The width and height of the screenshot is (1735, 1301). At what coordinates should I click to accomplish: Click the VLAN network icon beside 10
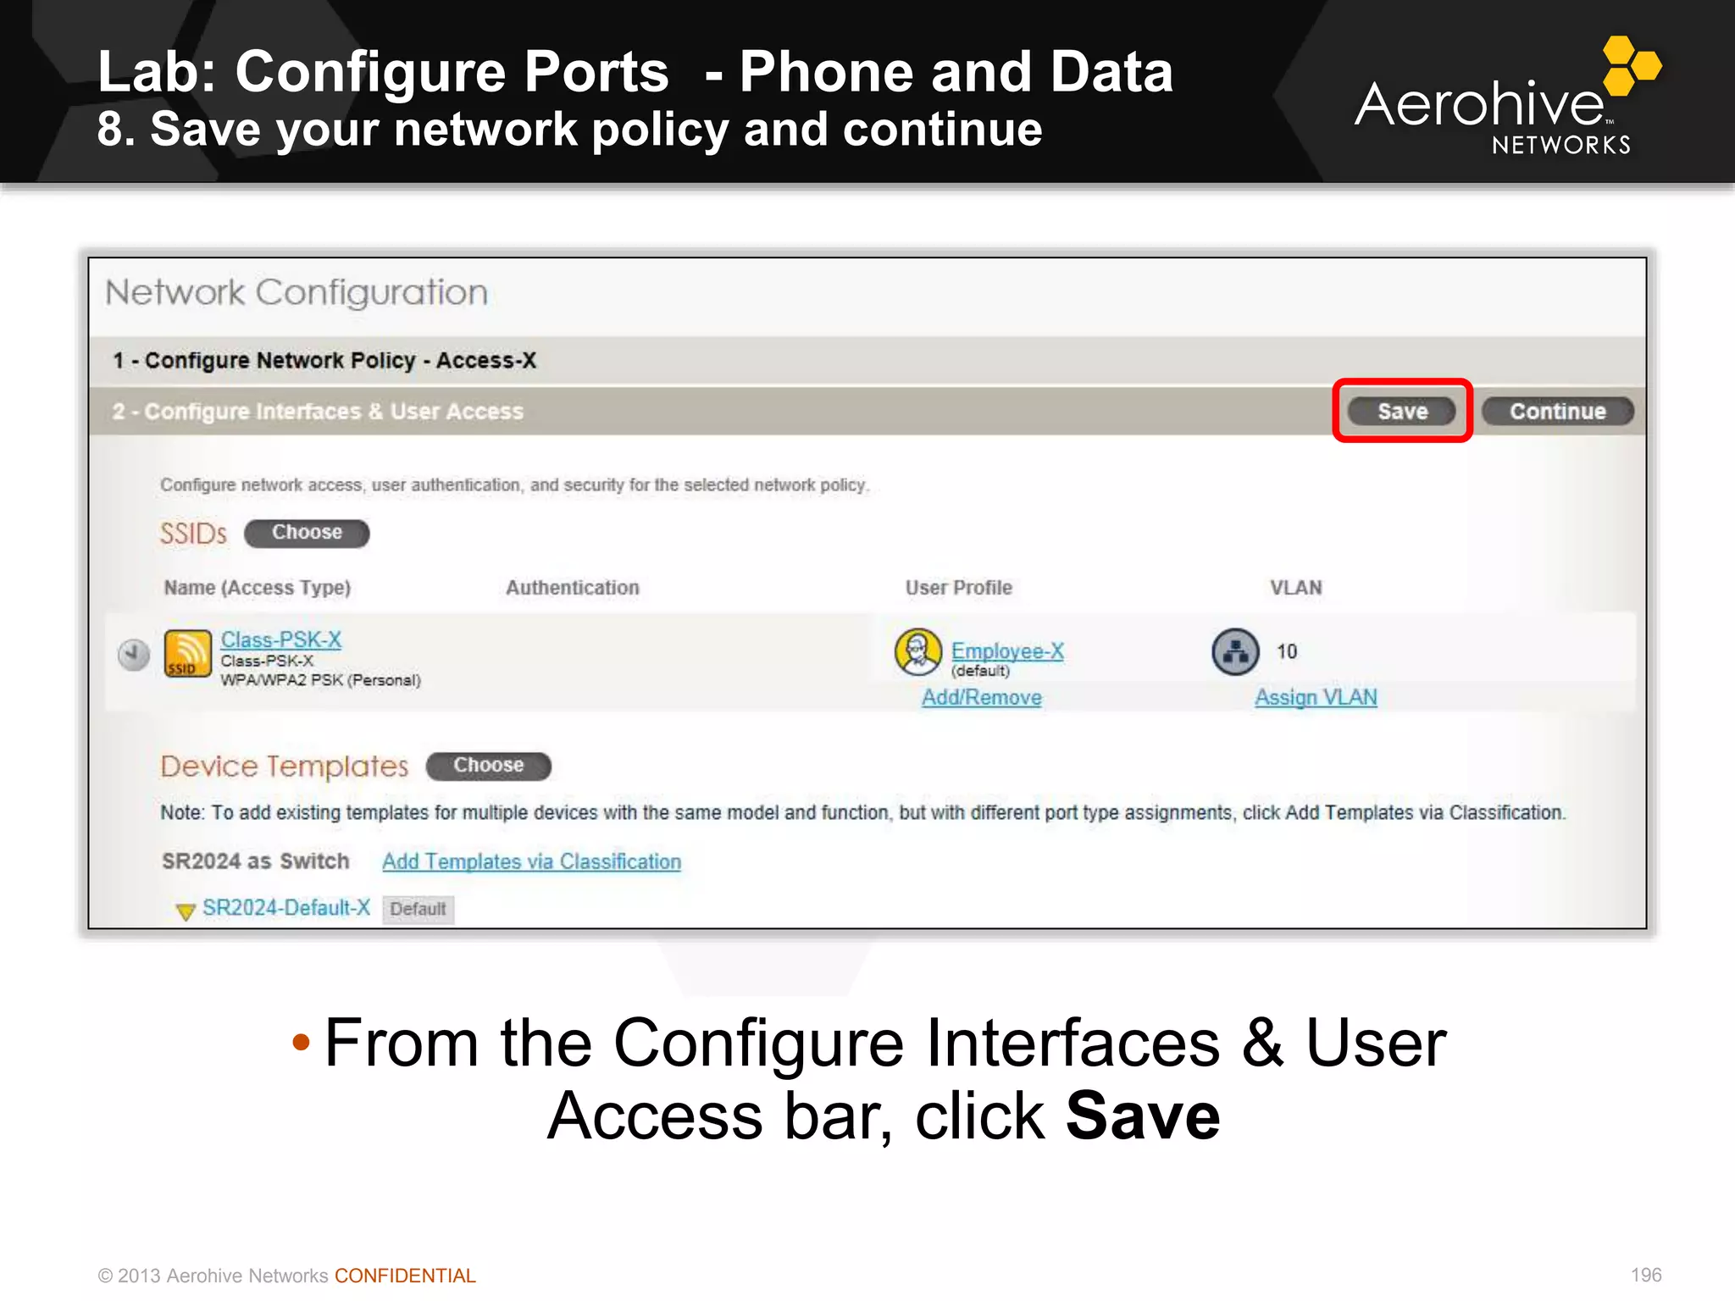tap(1235, 651)
